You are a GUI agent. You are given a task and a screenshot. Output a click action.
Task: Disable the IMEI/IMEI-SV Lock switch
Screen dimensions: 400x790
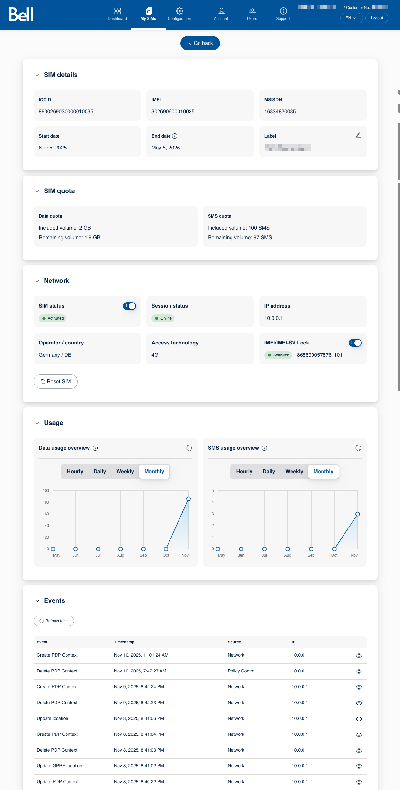(355, 343)
